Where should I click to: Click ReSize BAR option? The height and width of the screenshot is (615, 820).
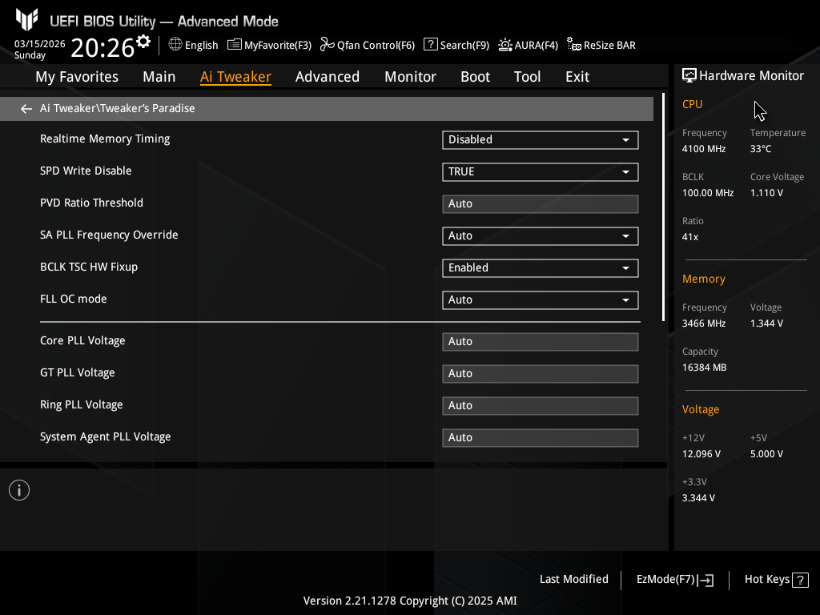[x=601, y=45]
